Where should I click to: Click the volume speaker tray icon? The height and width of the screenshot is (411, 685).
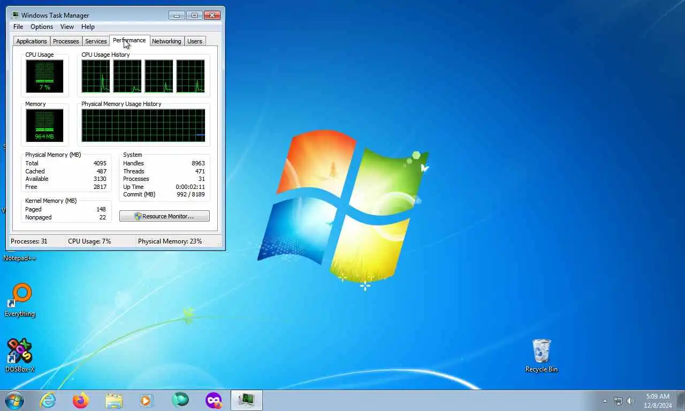[x=630, y=401]
